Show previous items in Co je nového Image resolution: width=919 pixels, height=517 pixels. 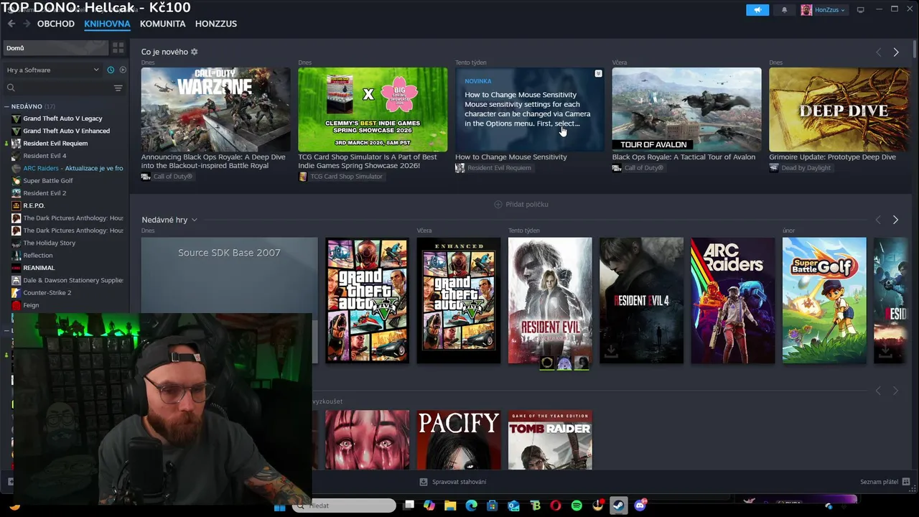[878, 52]
